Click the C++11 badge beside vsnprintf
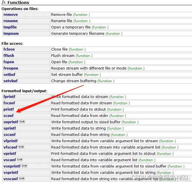The width and height of the screenshot is (192, 183). pos(24,166)
